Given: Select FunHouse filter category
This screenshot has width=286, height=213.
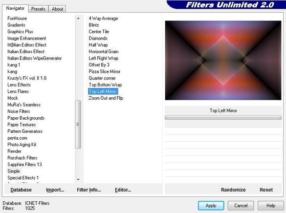Looking at the screenshot, I should pyautogui.click(x=17, y=19).
